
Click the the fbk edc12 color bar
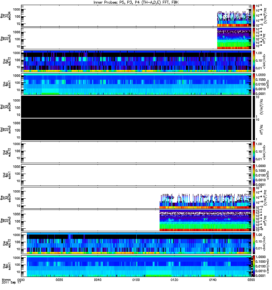coord(254,243)
